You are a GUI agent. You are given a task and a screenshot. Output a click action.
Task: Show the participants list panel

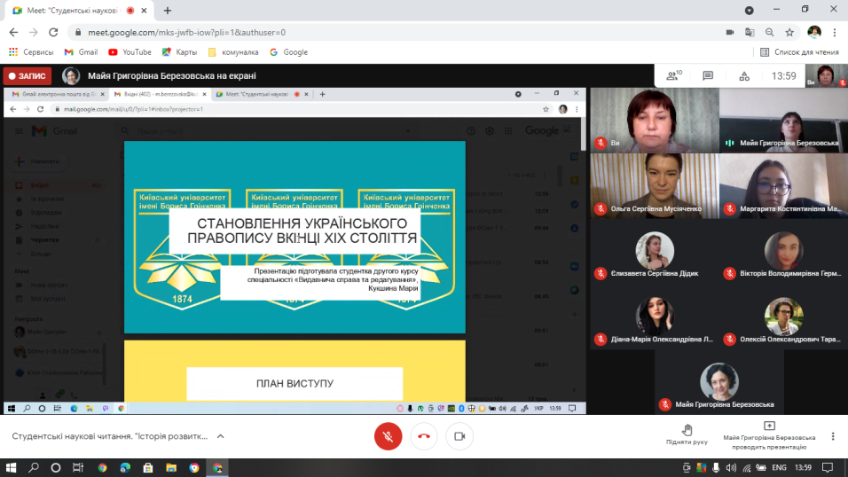(673, 76)
